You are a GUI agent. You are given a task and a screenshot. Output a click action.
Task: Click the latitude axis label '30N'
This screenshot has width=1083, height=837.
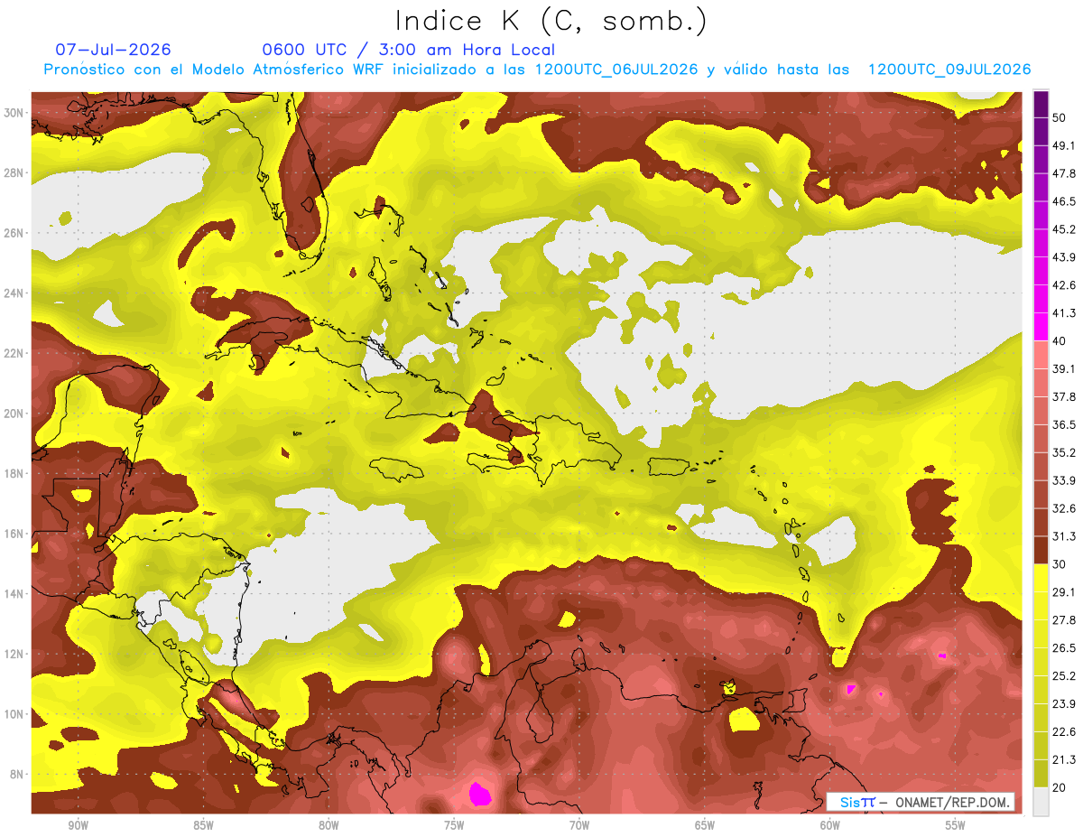point(14,113)
